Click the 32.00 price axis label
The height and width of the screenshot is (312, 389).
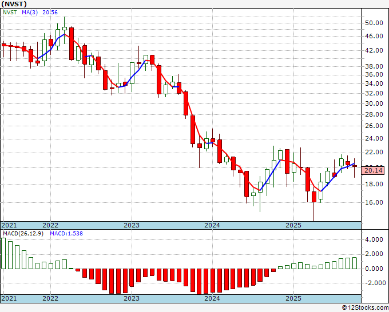tap(374, 93)
